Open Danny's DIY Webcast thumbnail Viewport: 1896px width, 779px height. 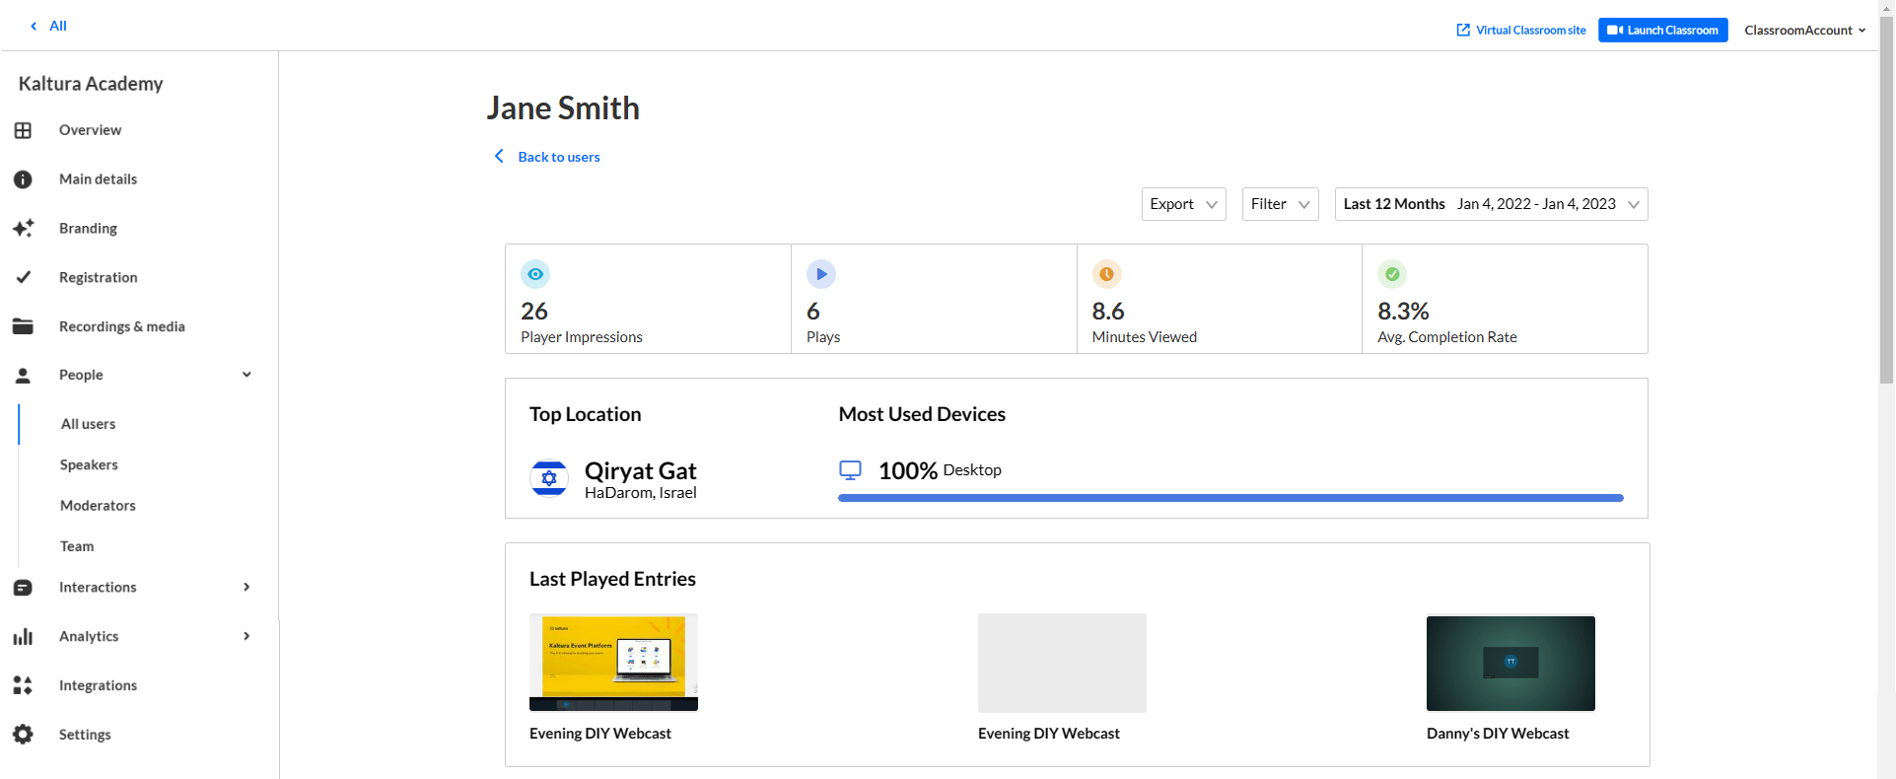click(1510, 663)
